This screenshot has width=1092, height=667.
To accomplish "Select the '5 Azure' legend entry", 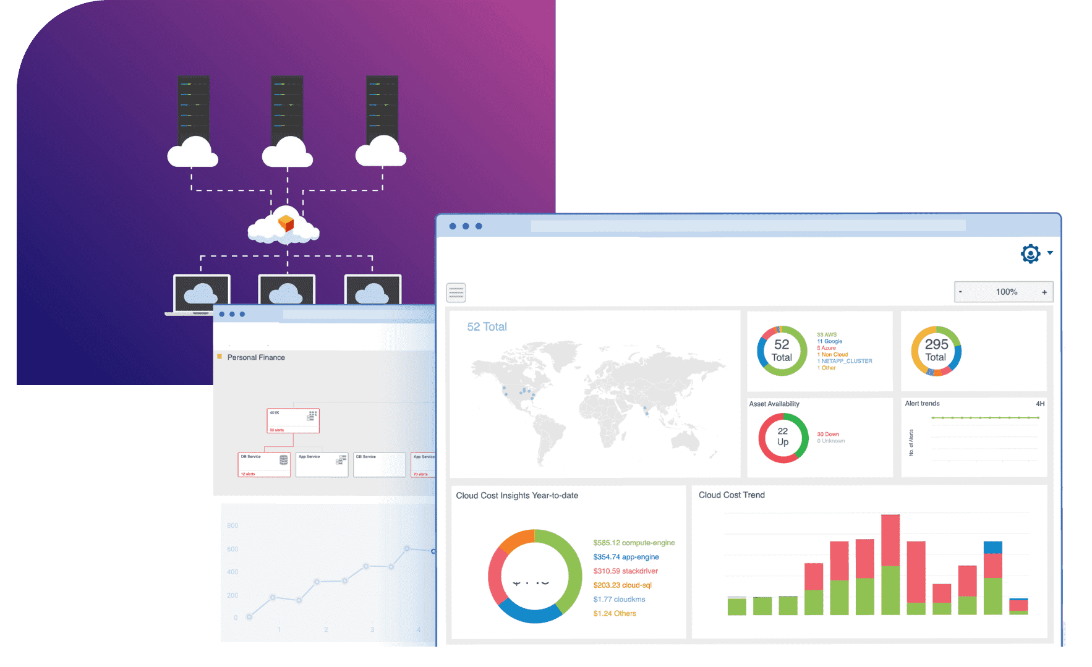I will tap(827, 348).
